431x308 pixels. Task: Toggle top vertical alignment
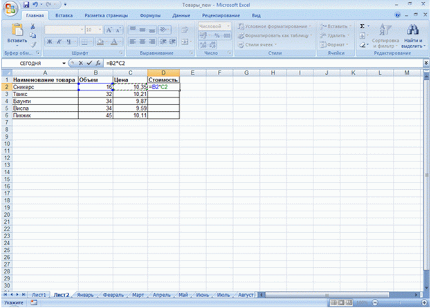[133, 30]
